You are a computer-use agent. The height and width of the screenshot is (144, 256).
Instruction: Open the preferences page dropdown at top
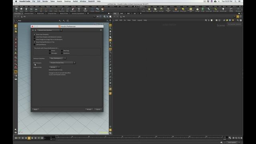pos(50,30)
